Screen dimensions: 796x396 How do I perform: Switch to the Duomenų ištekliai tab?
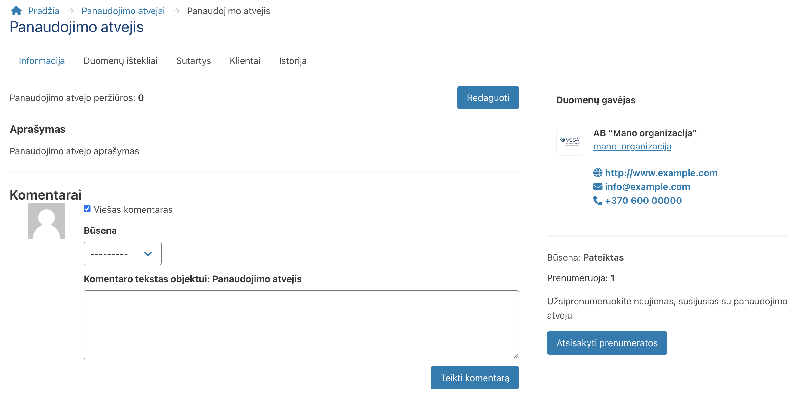120,61
